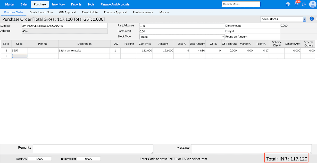Select the Code cell in row 2
Screen dimensions: 317x163
coord(20,56)
